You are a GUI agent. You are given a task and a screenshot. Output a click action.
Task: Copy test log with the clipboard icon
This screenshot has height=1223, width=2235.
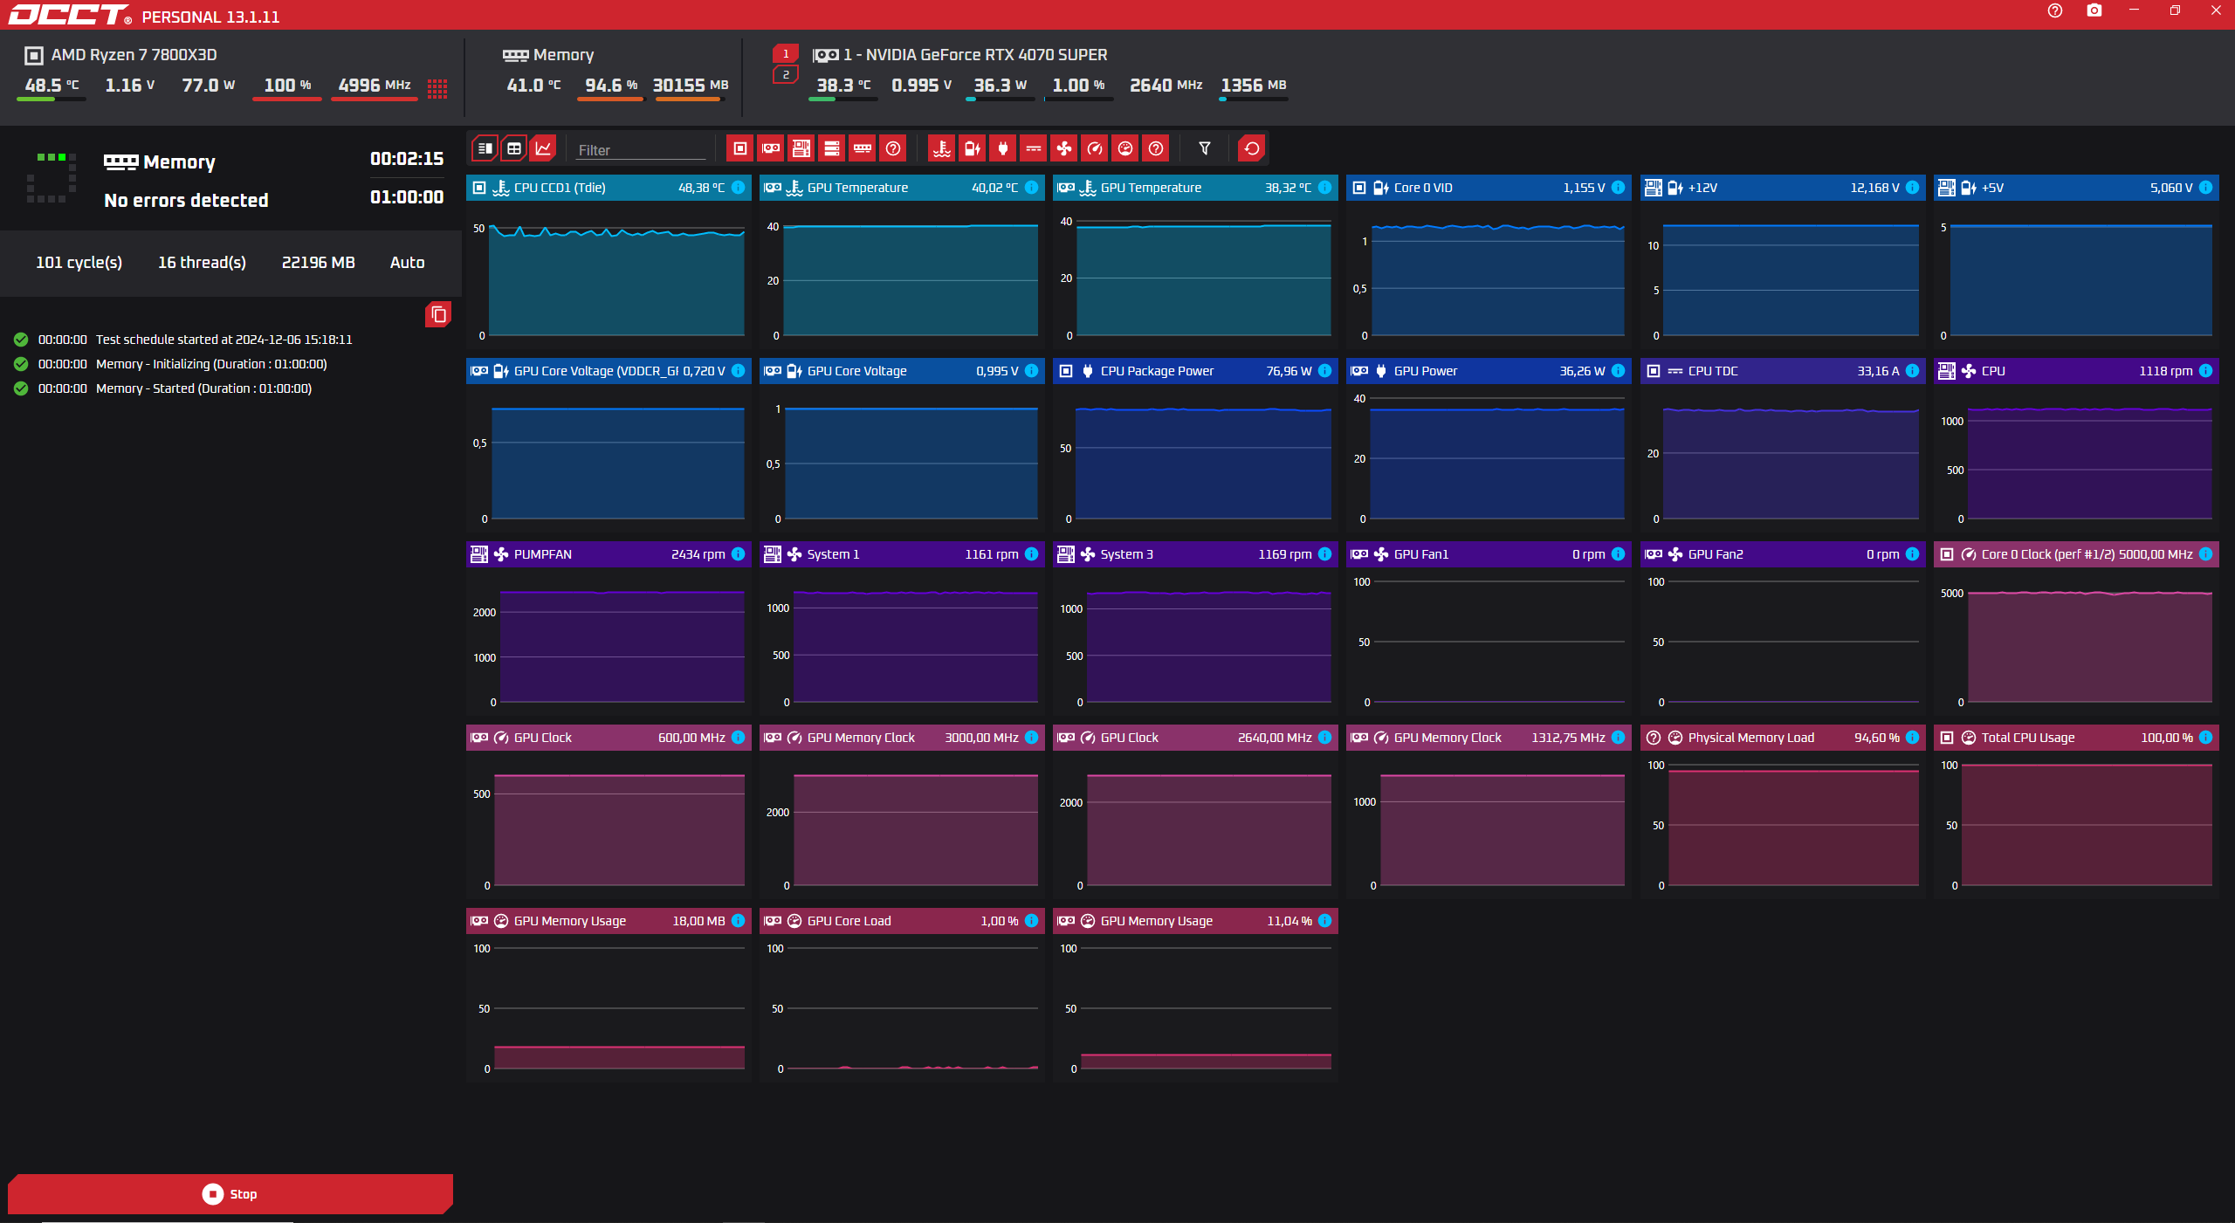(438, 314)
